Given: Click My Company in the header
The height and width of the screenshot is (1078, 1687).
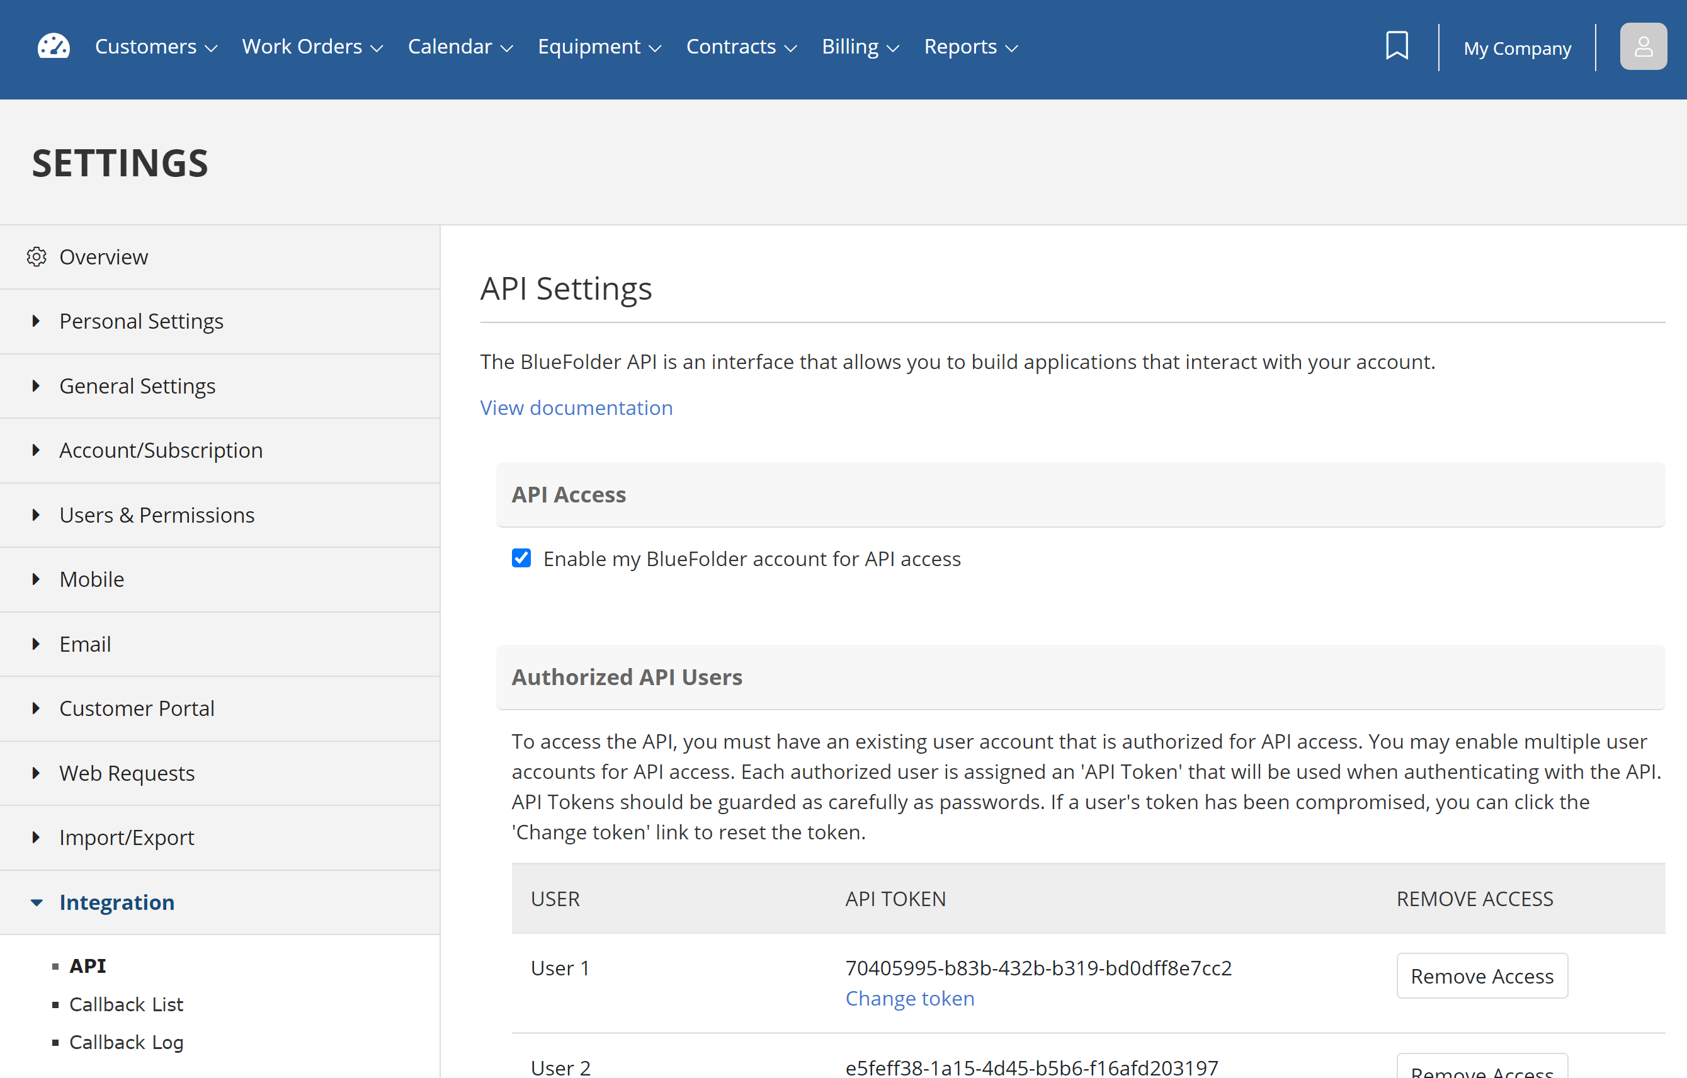Looking at the screenshot, I should point(1517,48).
